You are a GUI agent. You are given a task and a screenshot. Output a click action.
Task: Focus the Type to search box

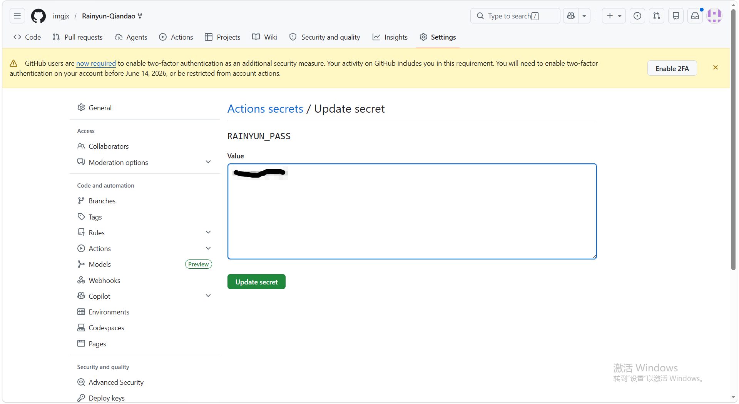click(515, 16)
